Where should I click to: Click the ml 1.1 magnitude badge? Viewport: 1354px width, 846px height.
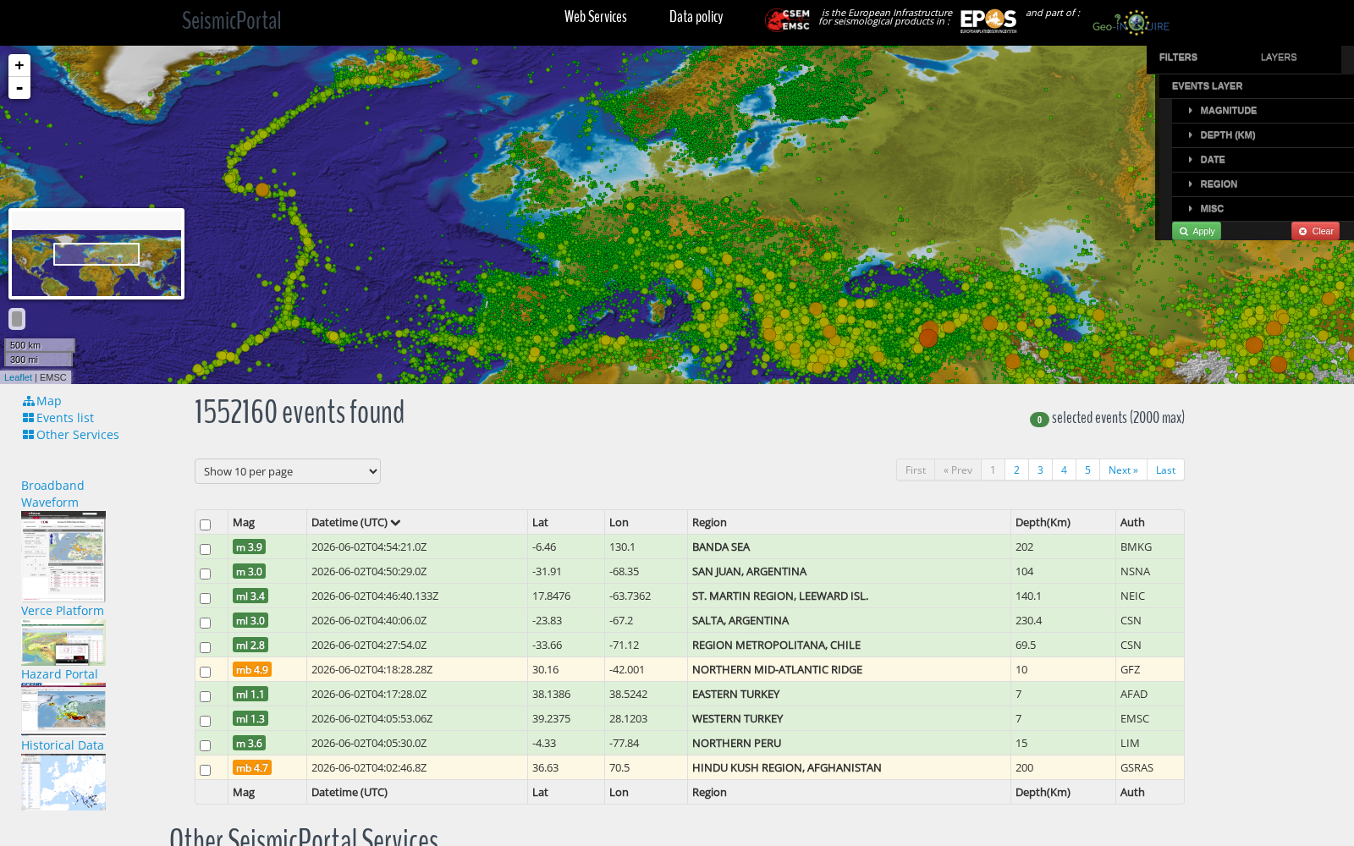click(x=250, y=695)
